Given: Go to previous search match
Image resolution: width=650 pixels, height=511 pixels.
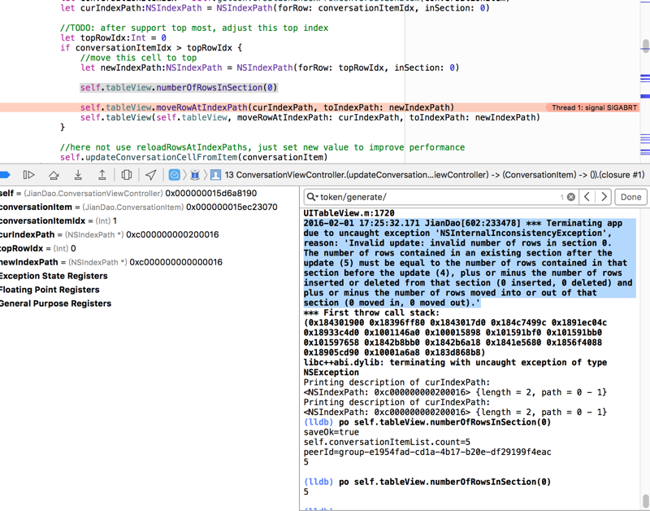Looking at the screenshot, I should click(587, 197).
